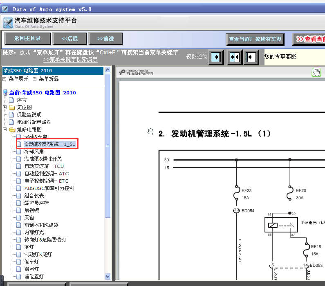Click the 返回主目录 button
This screenshot has height=286, width=325.
click(x=27, y=38)
